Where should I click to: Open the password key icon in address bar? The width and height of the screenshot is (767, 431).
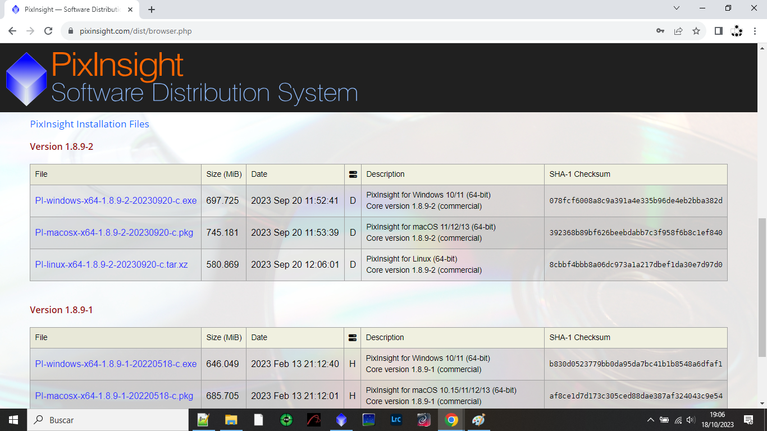tap(660, 31)
